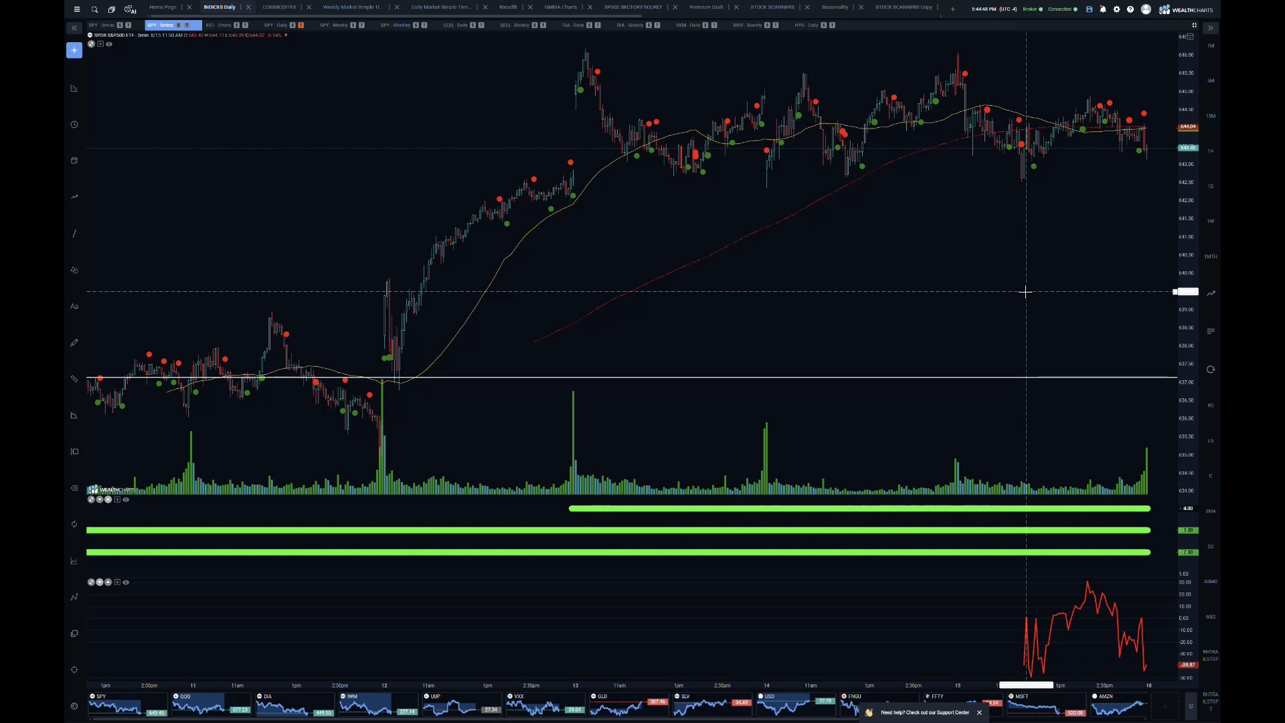
Task: Open the search magnifier icon
Action: 94,9
